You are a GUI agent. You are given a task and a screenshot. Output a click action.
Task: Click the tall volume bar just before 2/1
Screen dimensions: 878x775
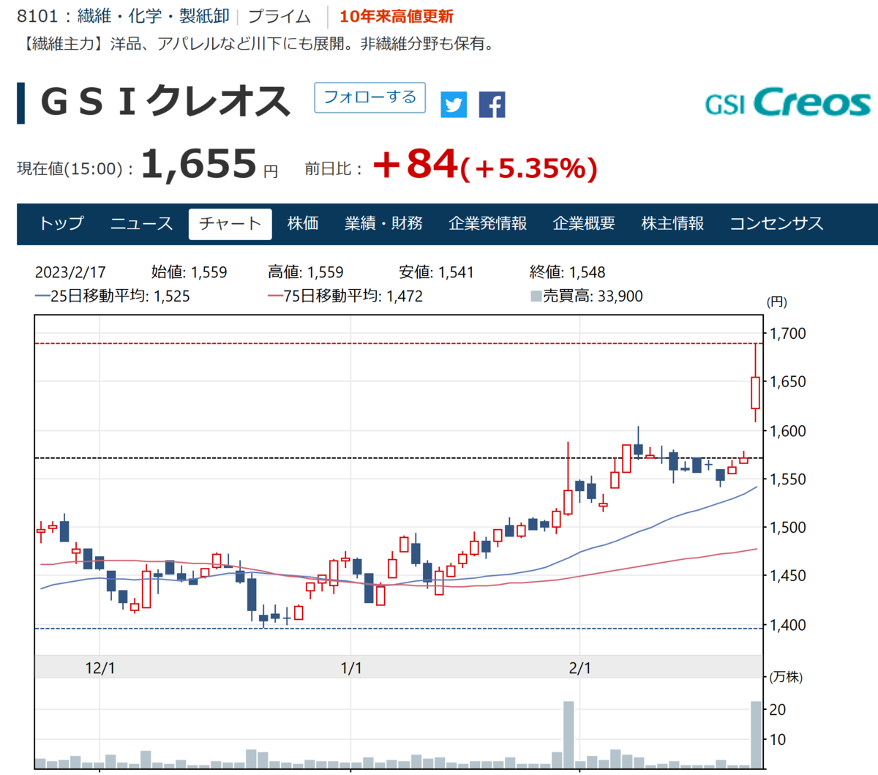click(x=569, y=735)
